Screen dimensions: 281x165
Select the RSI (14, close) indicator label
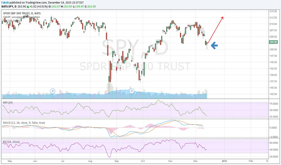[11, 142]
